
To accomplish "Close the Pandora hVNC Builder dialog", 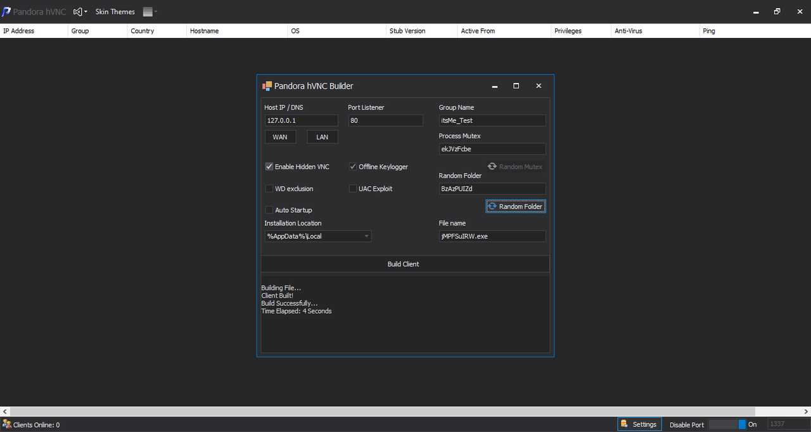I will click(x=539, y=86).
